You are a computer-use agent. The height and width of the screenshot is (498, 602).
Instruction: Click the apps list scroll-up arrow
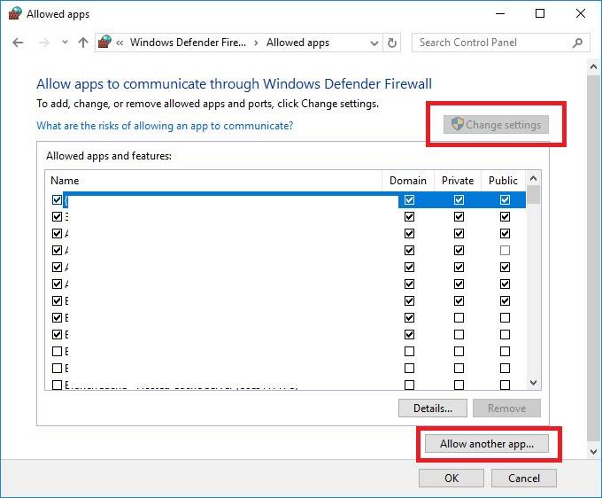(x=533, y=178)
